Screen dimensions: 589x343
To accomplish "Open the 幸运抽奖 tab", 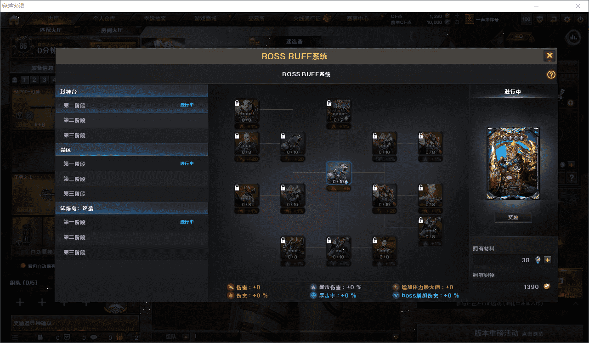I will point(155,19).
